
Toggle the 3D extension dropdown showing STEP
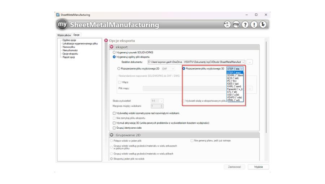(x=235, y=69)
